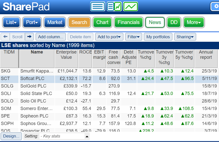This screenshot has width=219, height=142.
Task: Click the left scroll arrow
Action: pos(5,37)
